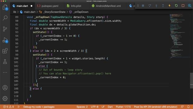
Task: Grab the debug toolbar drag handle
Action: point(138,6)
